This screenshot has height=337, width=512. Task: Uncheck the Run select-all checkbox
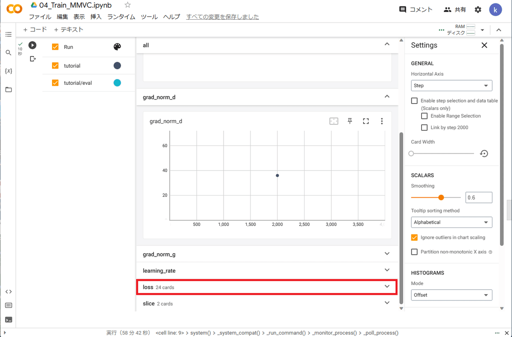point(55,47)
